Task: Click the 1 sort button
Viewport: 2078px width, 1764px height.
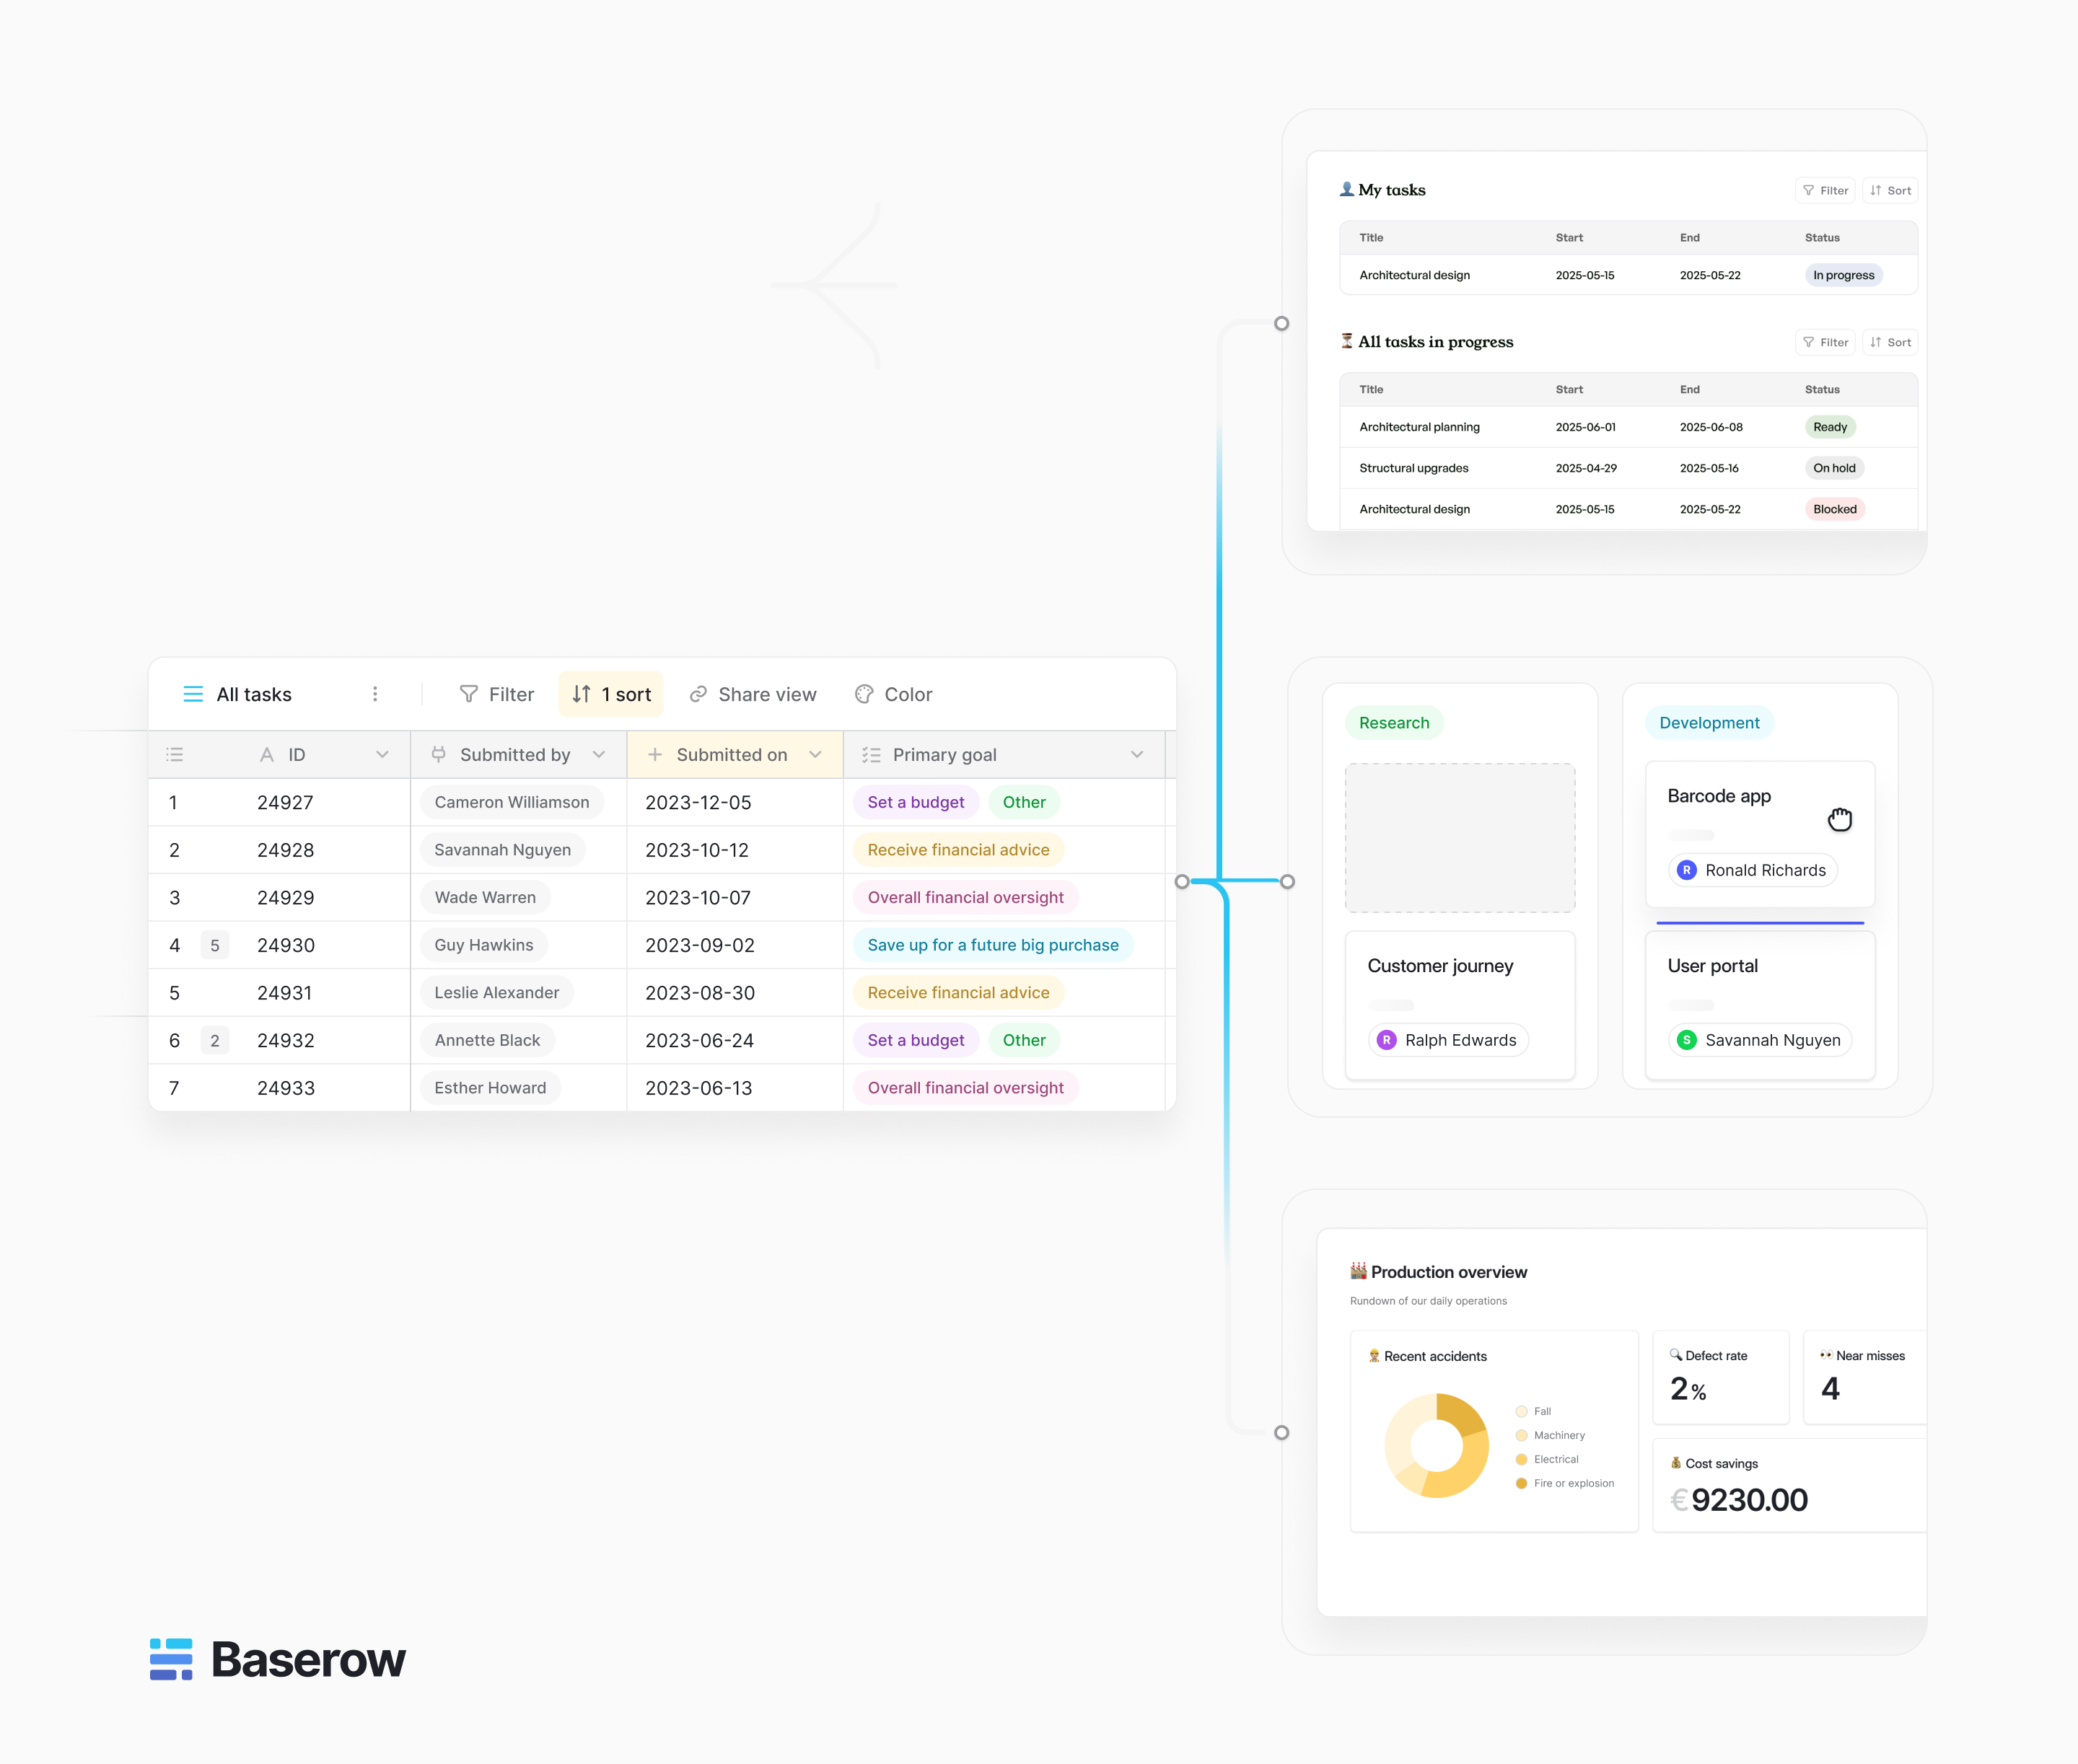Action: 611,694
